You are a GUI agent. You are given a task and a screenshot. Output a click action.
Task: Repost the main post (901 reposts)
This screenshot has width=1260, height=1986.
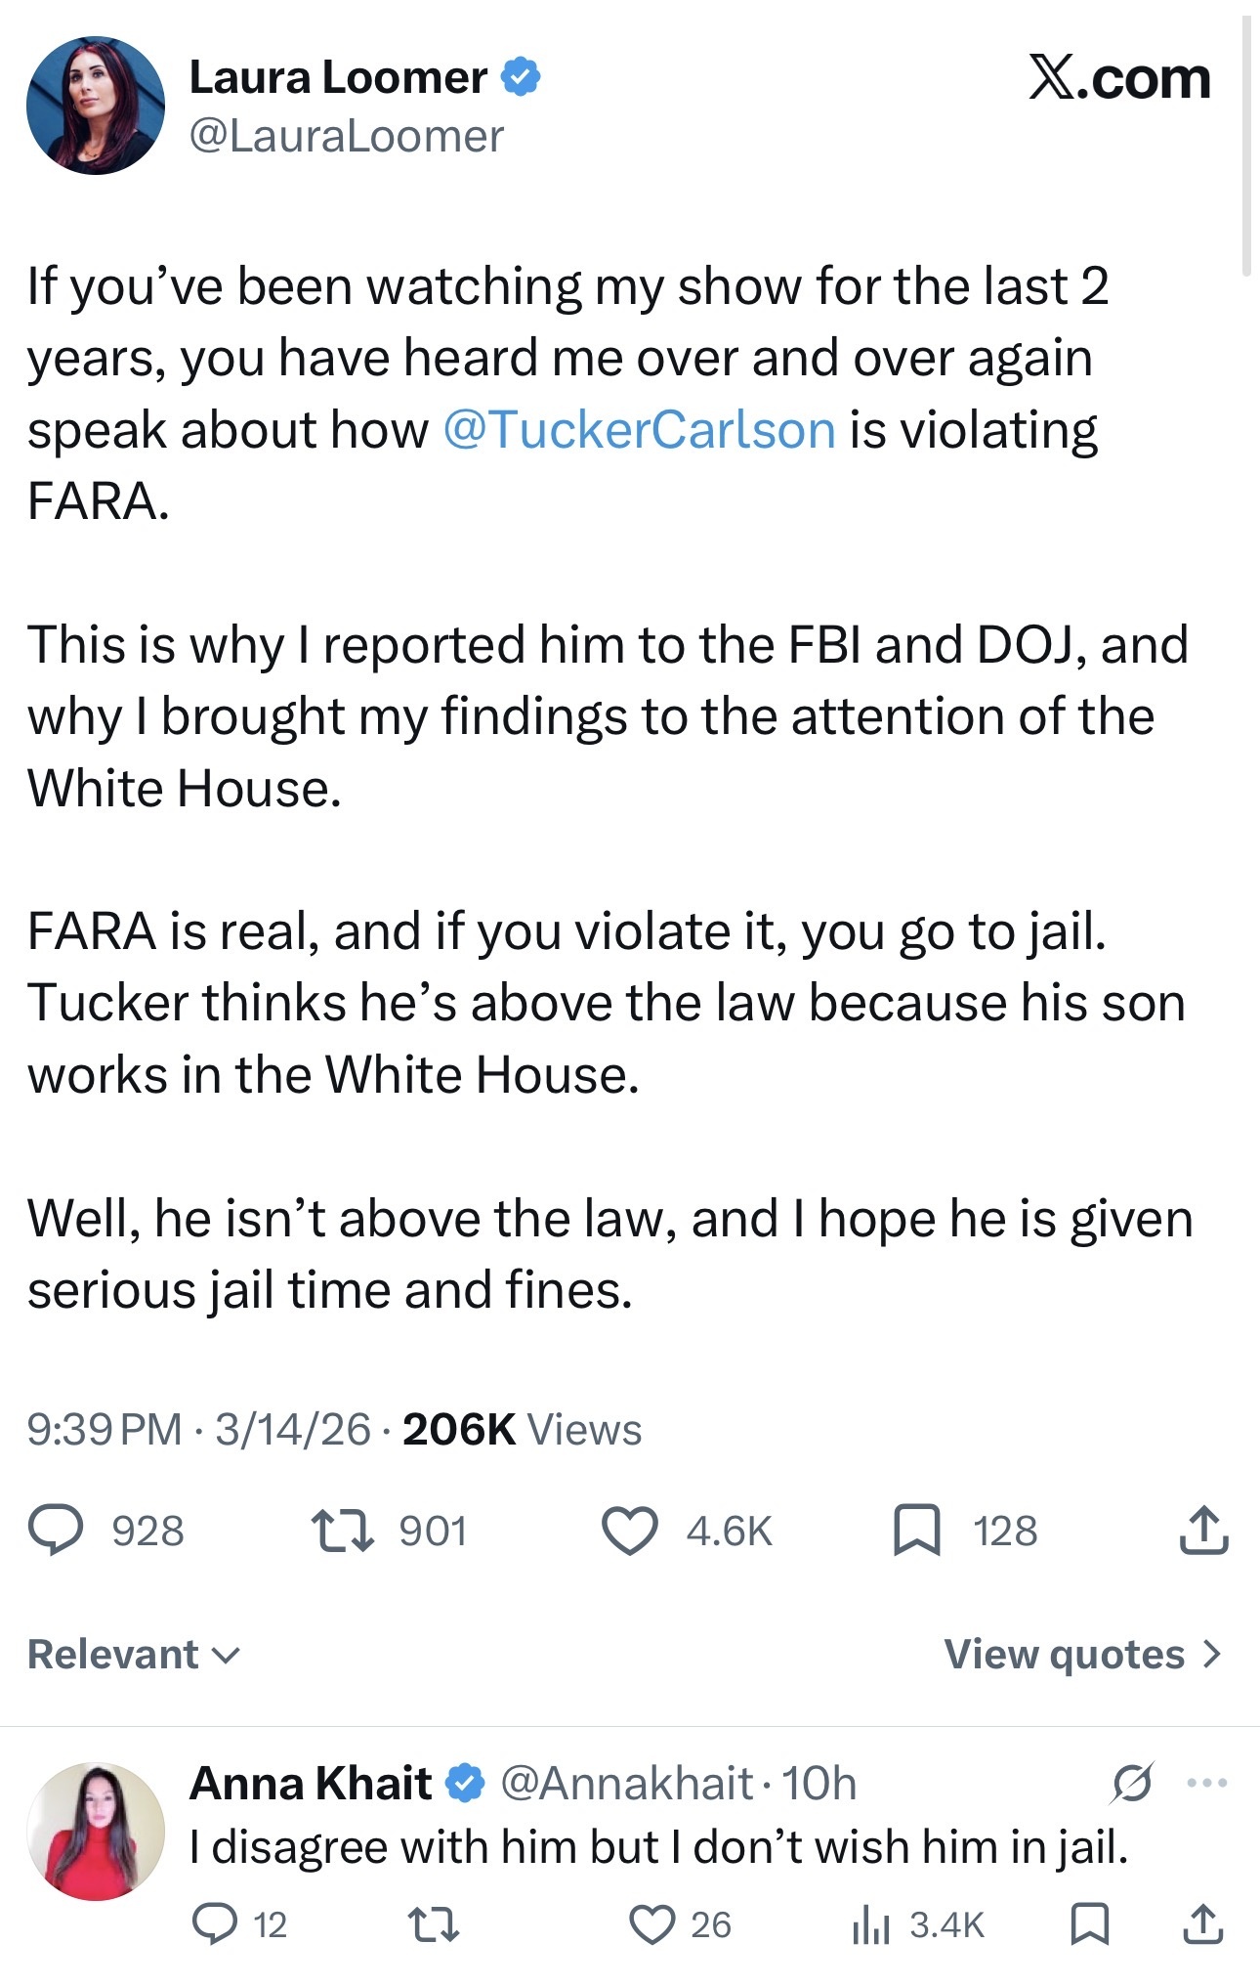342,1531
